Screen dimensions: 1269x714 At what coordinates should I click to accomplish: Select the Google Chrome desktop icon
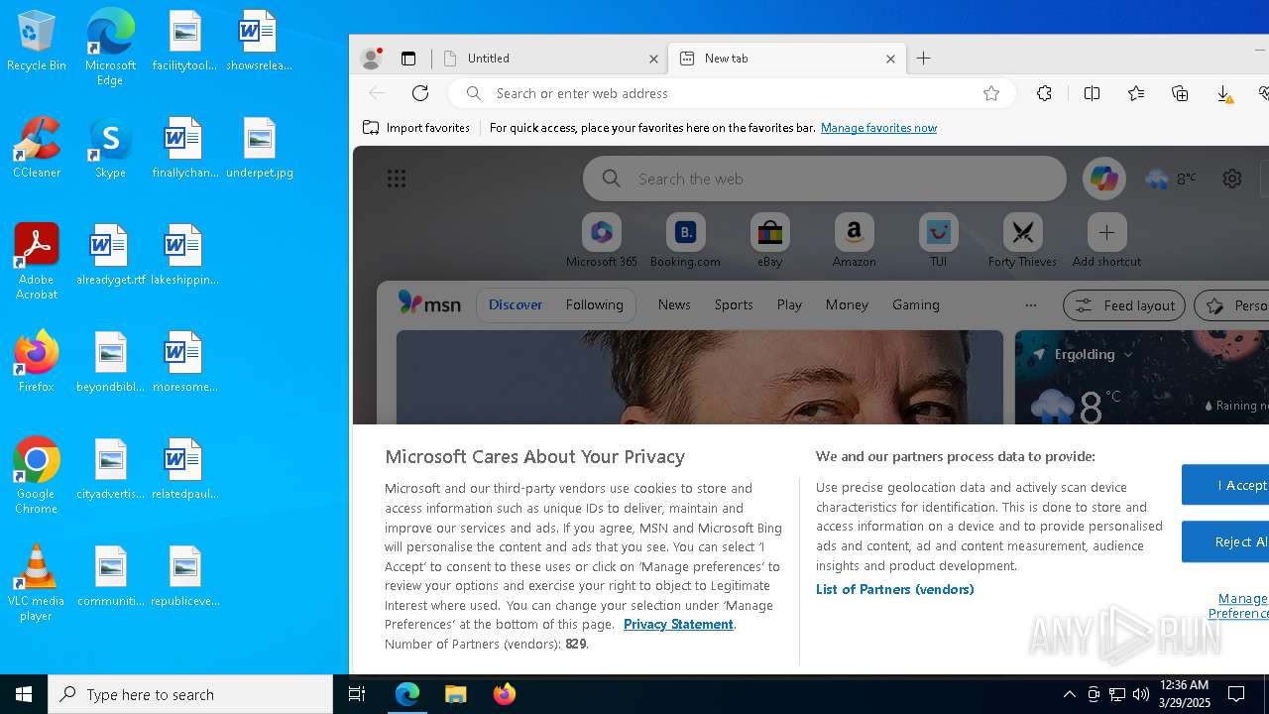tap(36, 476)
